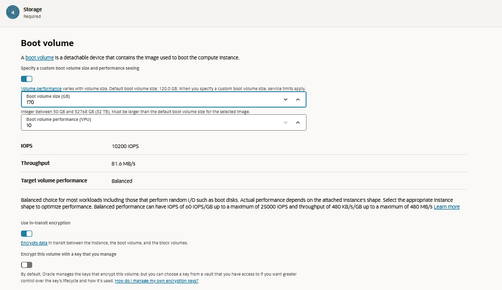This screenshot has height=290, width=502.
Task: Open the boot volume documentation link
Action: click(39, 57)
